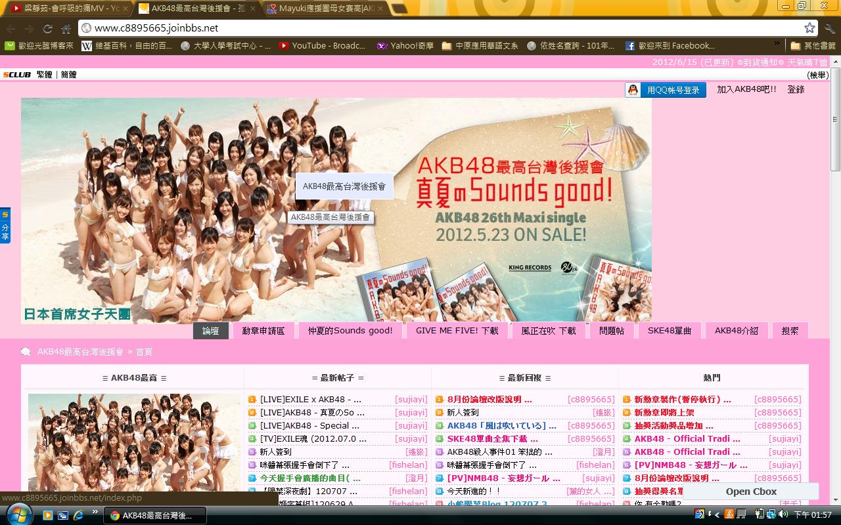Open post [LIVE]AKB48 - 真夏のSo...

tap(312, 412)
